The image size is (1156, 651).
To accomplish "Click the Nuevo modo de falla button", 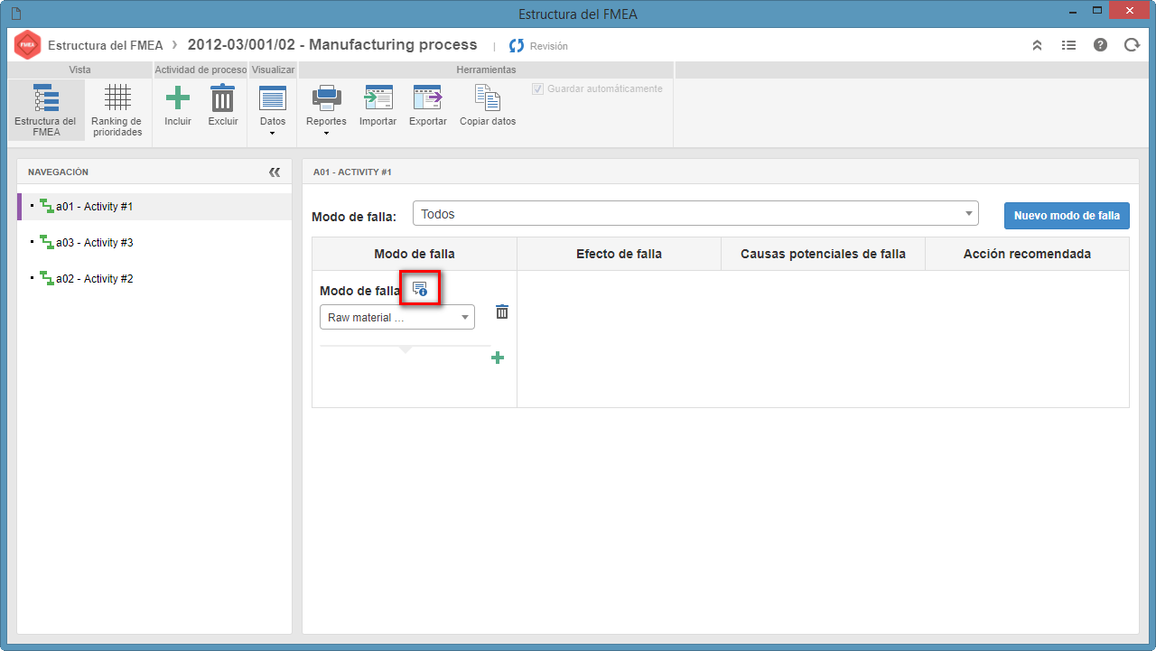I will [1067, 216].
